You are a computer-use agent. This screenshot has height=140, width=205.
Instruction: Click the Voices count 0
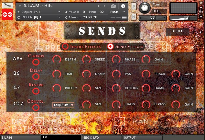coord(84,12)
